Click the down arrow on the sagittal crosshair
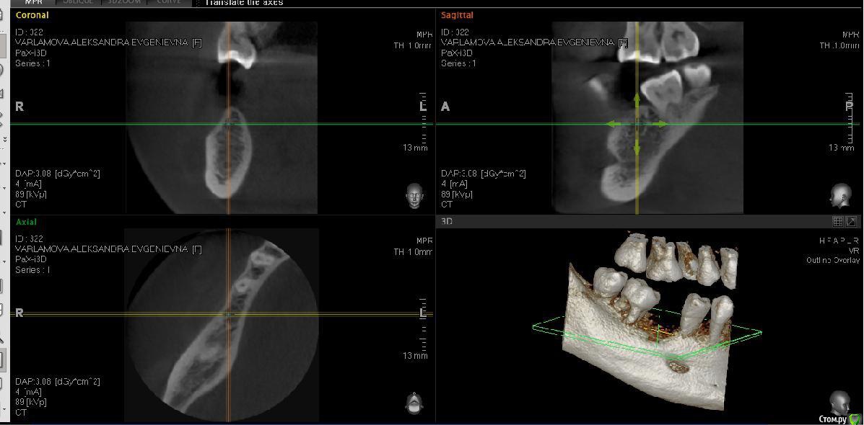Image resolution: width=864 pixels, height=425 pixels. click(x=637, y=149)
